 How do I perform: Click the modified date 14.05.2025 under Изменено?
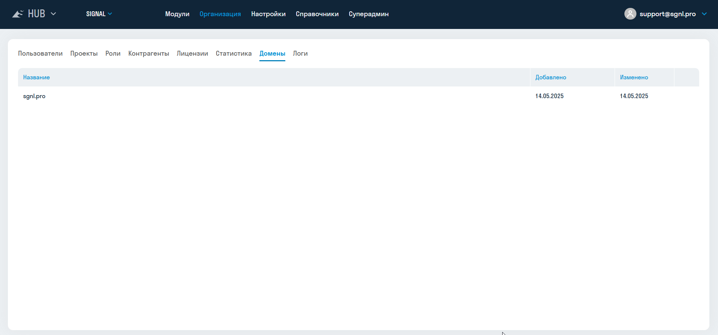click(x=634, y=96)
